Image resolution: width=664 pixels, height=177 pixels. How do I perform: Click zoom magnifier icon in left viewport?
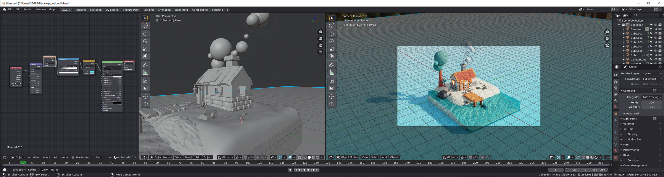[320, 32]
